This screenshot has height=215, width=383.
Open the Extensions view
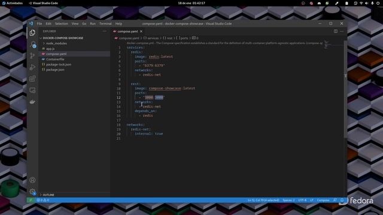coord(32,79)
